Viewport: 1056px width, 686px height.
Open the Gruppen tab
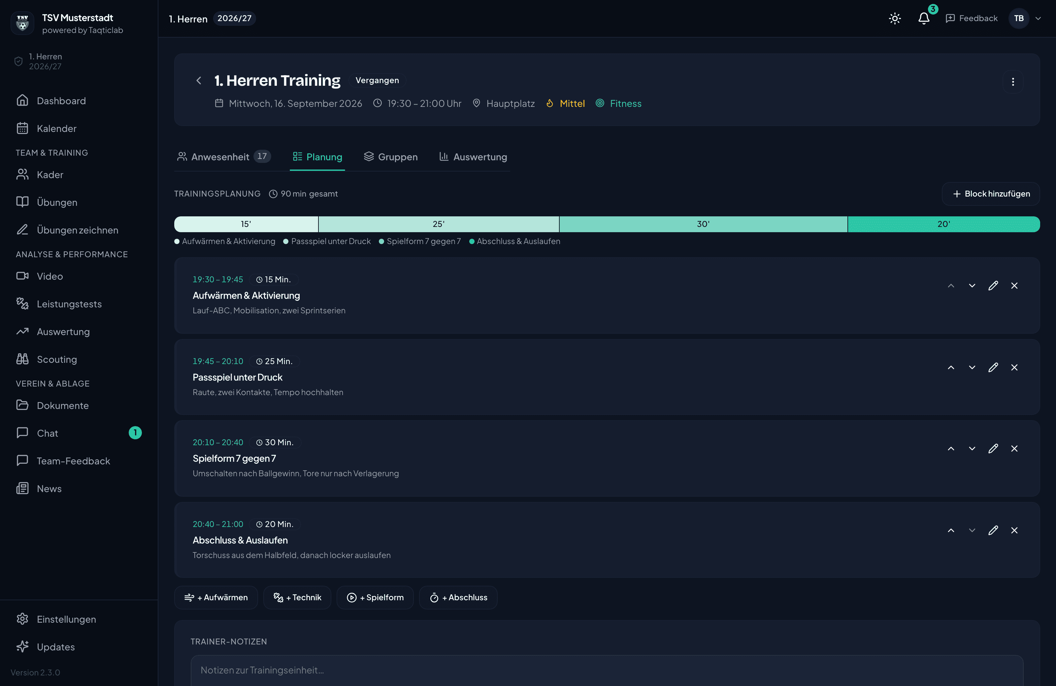[x=391, y=157]
